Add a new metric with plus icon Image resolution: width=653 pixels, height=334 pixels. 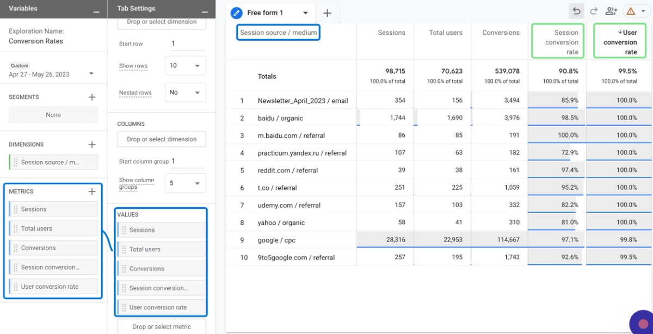click(x=92, y=191)
